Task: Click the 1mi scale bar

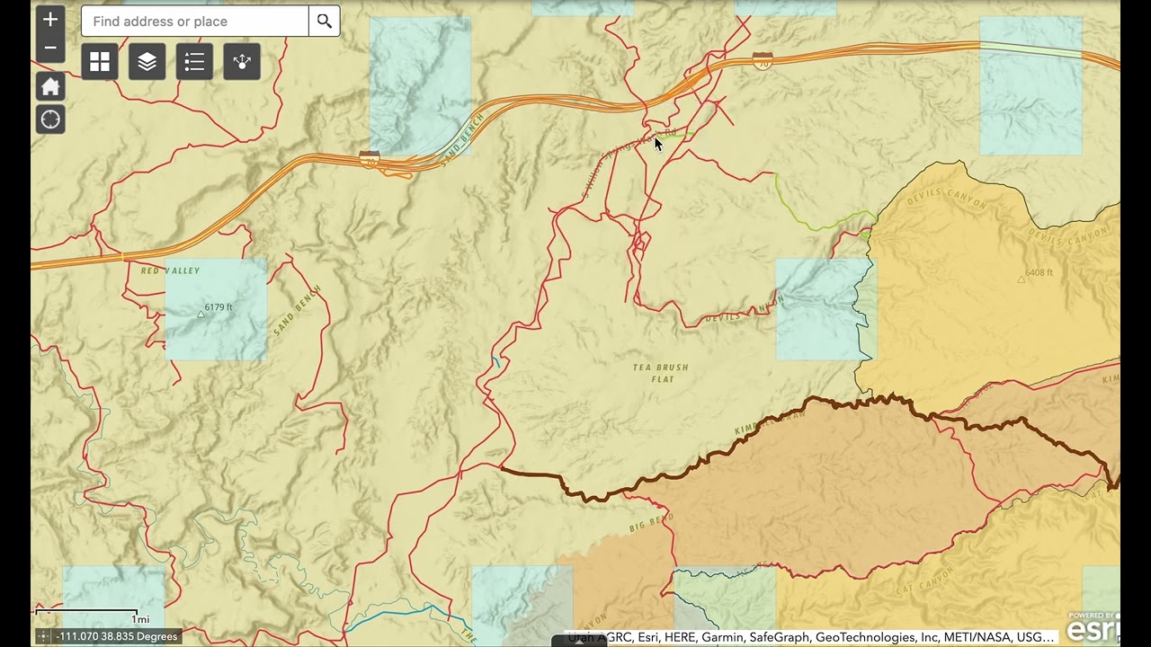Action: point(93,616)
